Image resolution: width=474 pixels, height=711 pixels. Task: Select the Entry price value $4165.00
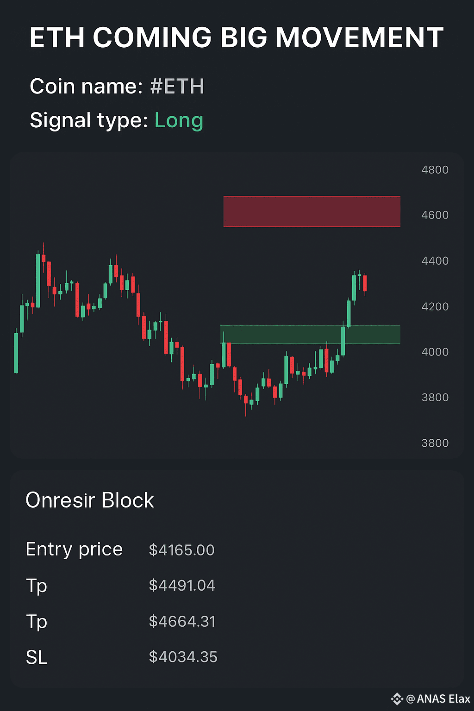pyautogui.click(x=181, y=550)
